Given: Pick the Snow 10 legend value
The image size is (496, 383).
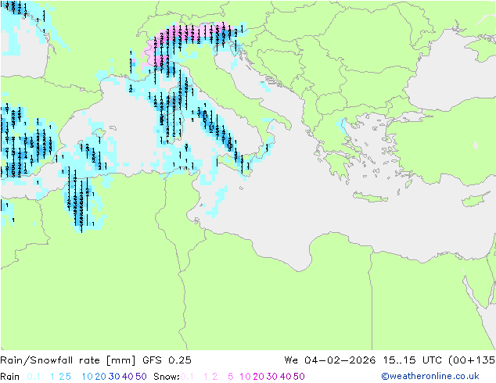Looking at the screenshot, I should pos(245,377).
